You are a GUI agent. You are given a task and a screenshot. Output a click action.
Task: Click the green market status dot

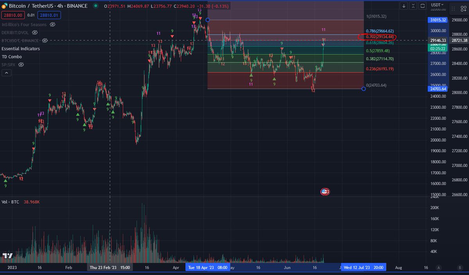(x=96, y=6)
